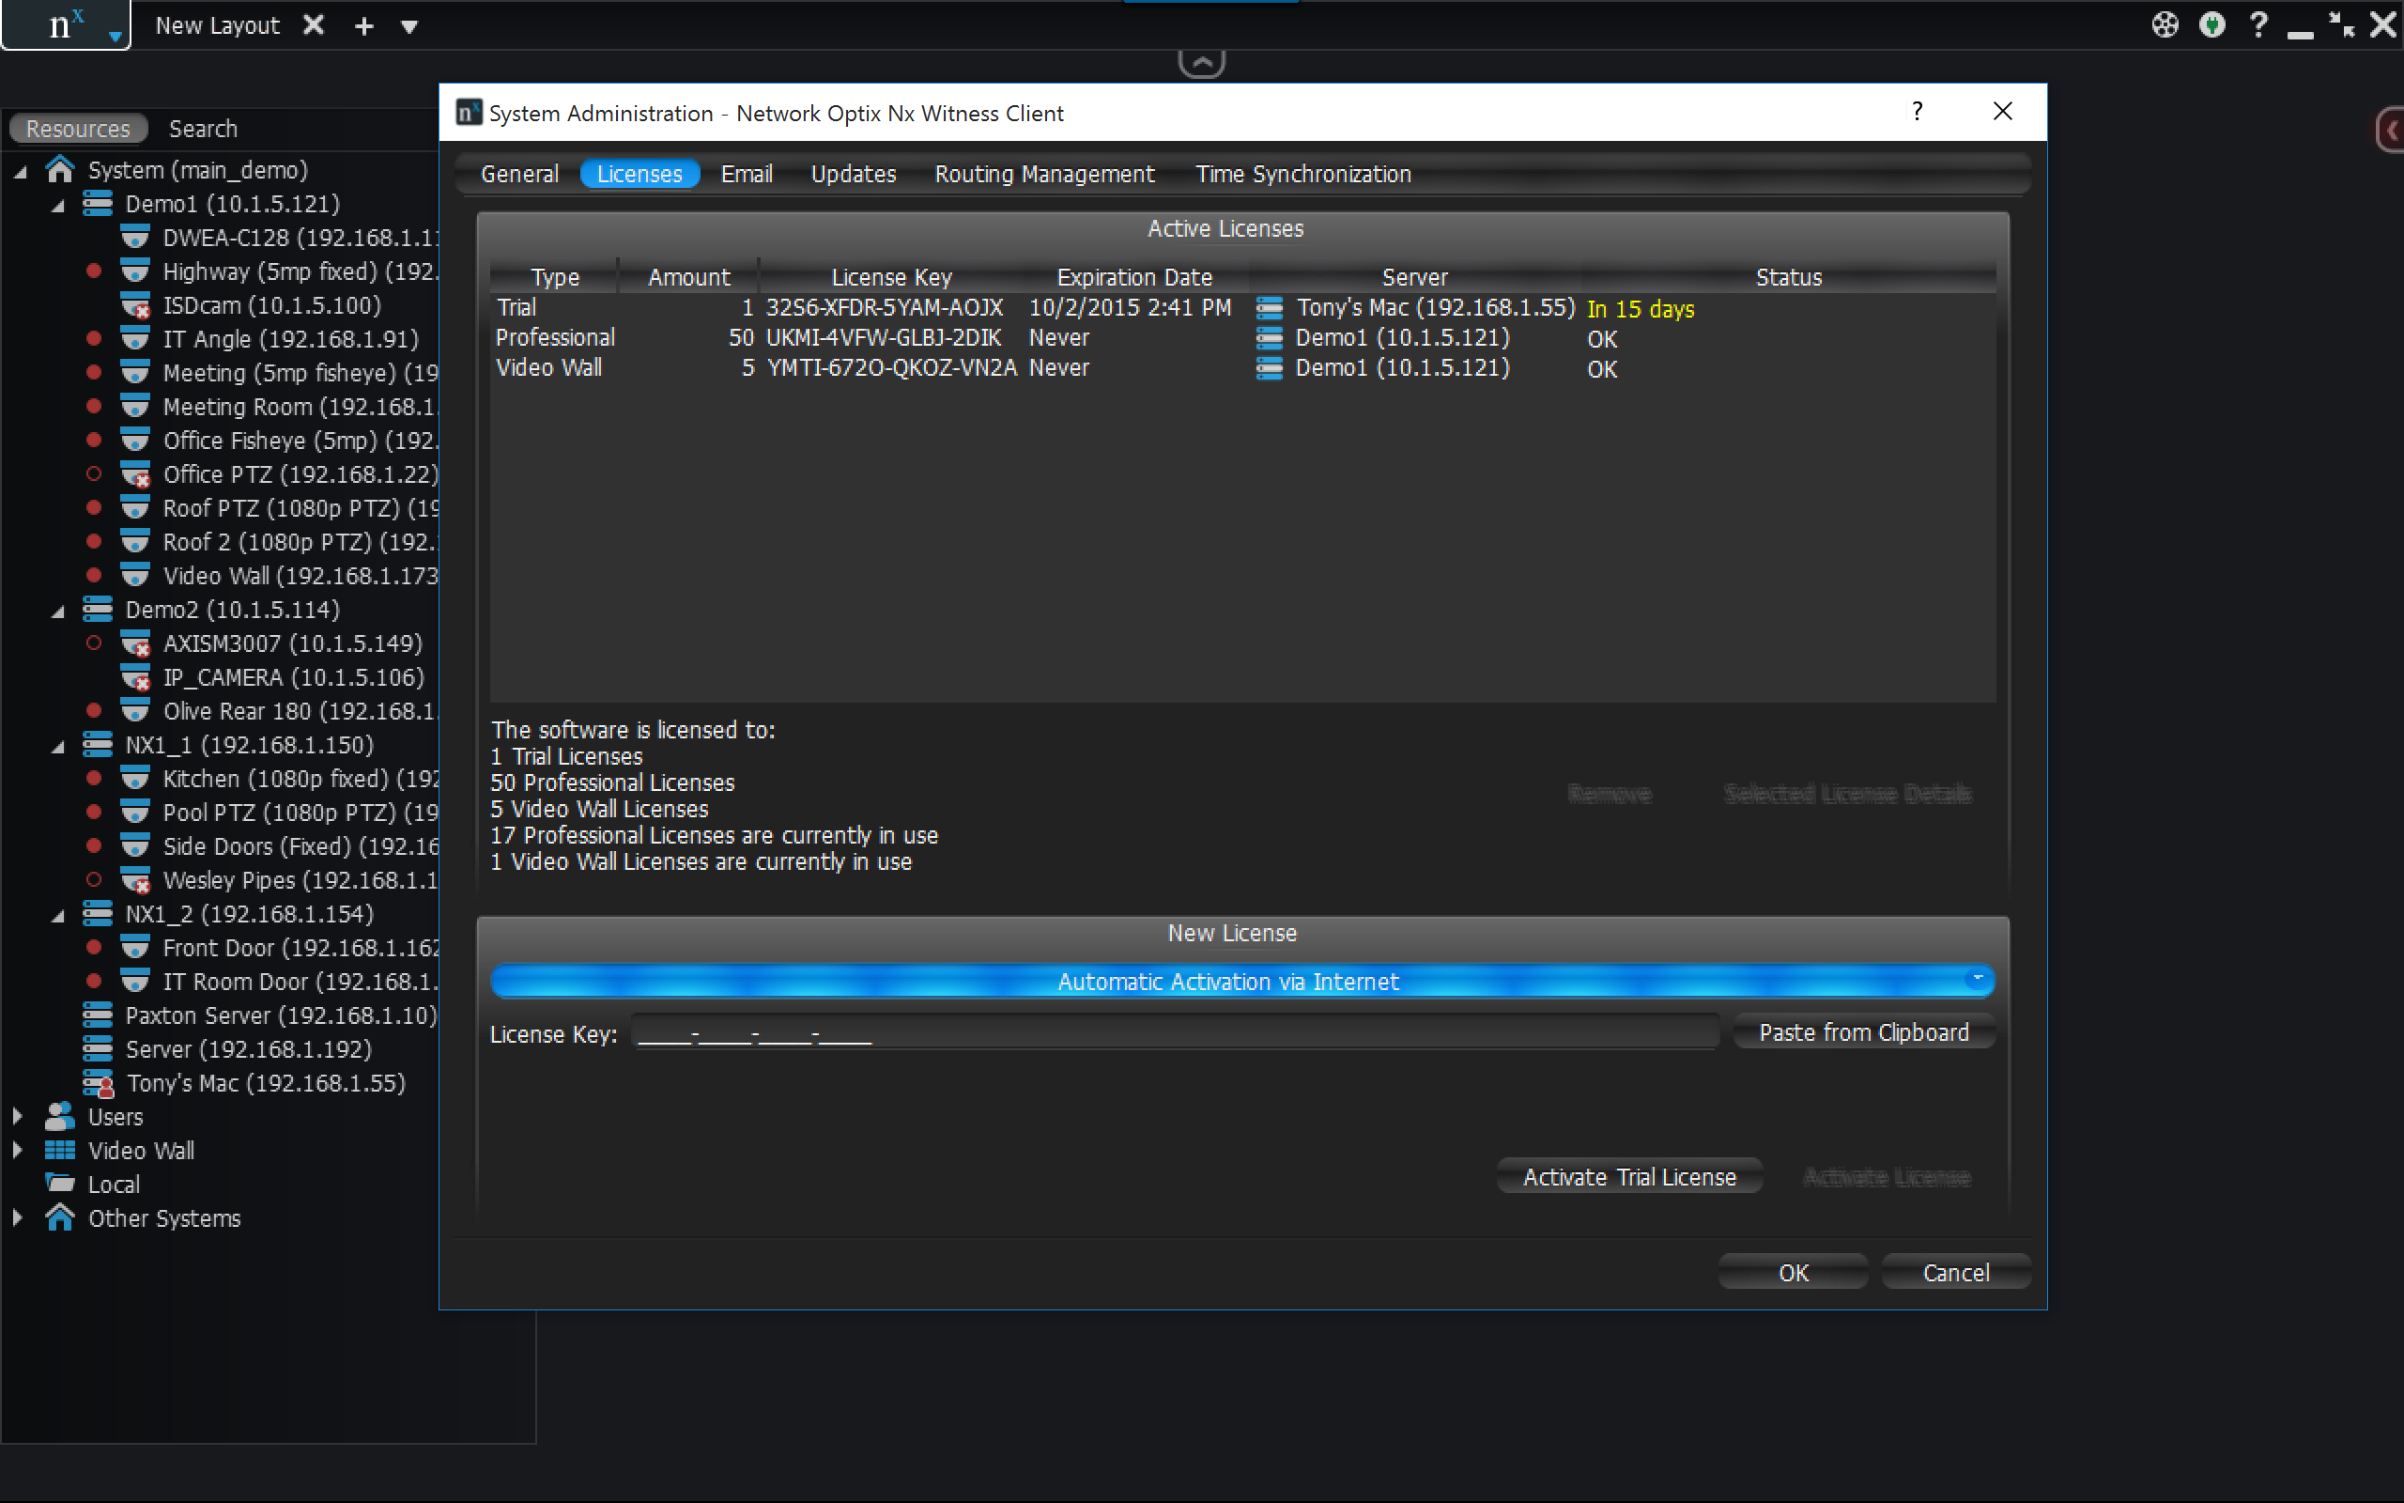
Task: Select Kitchen (1080p fixed) camera
Action: click(300, 779)
